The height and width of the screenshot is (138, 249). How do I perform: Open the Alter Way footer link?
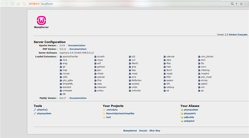tap(155, 131)
